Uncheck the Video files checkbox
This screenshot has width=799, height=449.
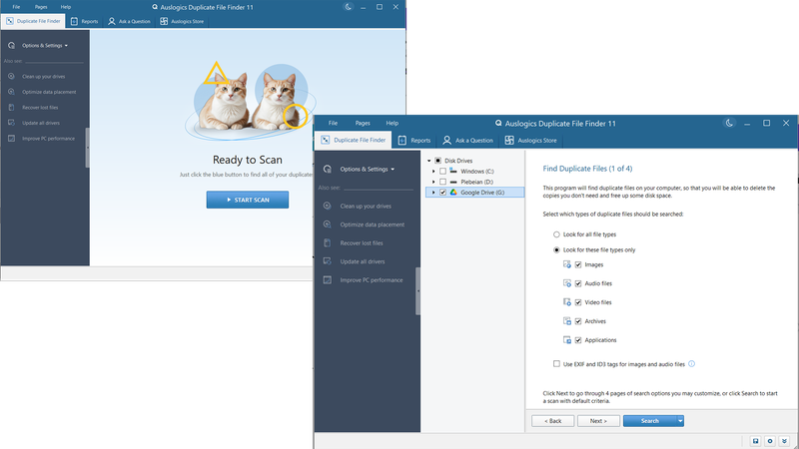[x=578, y=302]
